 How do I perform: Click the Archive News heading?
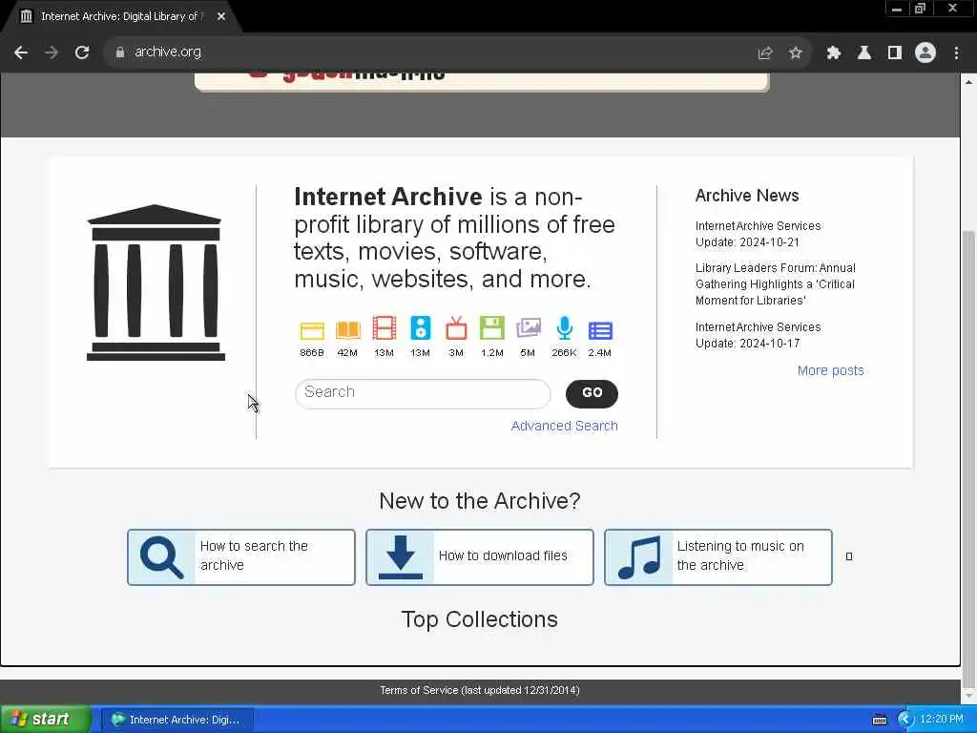[x=746, y=196]
